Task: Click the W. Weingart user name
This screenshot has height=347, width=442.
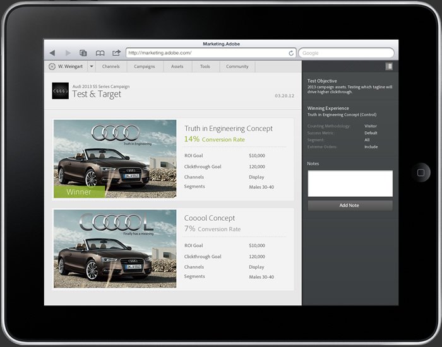Action: pos(71,66)
